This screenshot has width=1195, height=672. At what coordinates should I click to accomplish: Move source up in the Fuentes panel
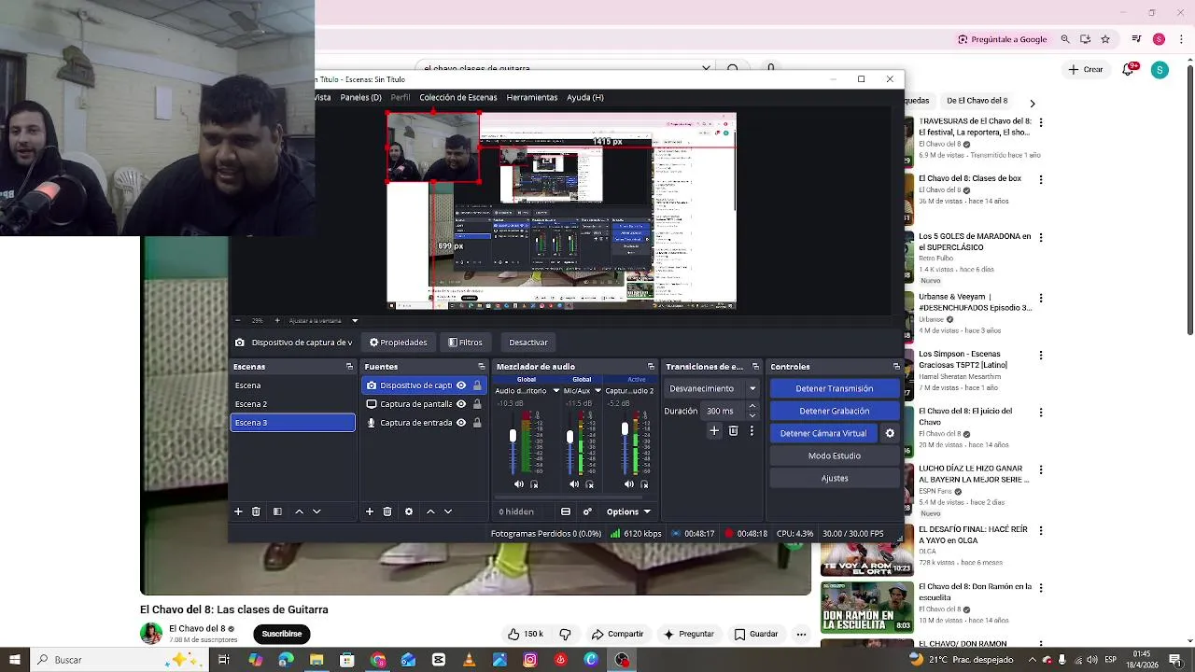tap(430, 511)
